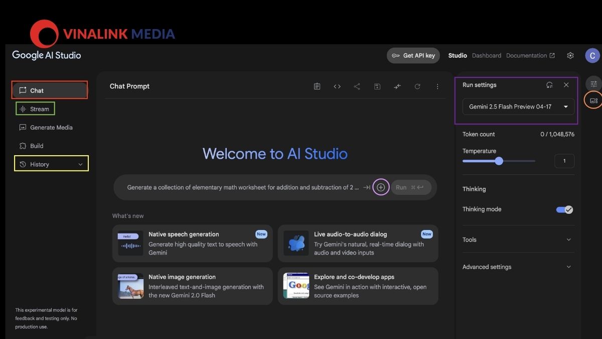Click the plus icon to add media
Image resolution: width=602 pixels, height=339 pixels.
(x=381, y=187)
